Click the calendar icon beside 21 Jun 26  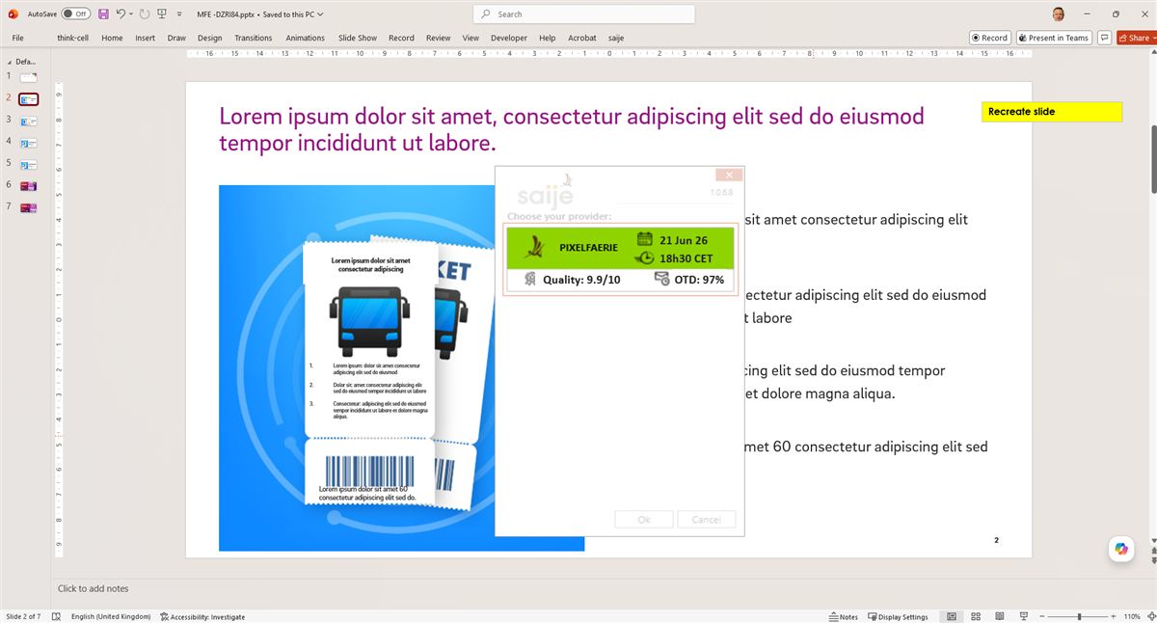pyautogui.click(x=644, y=239)
